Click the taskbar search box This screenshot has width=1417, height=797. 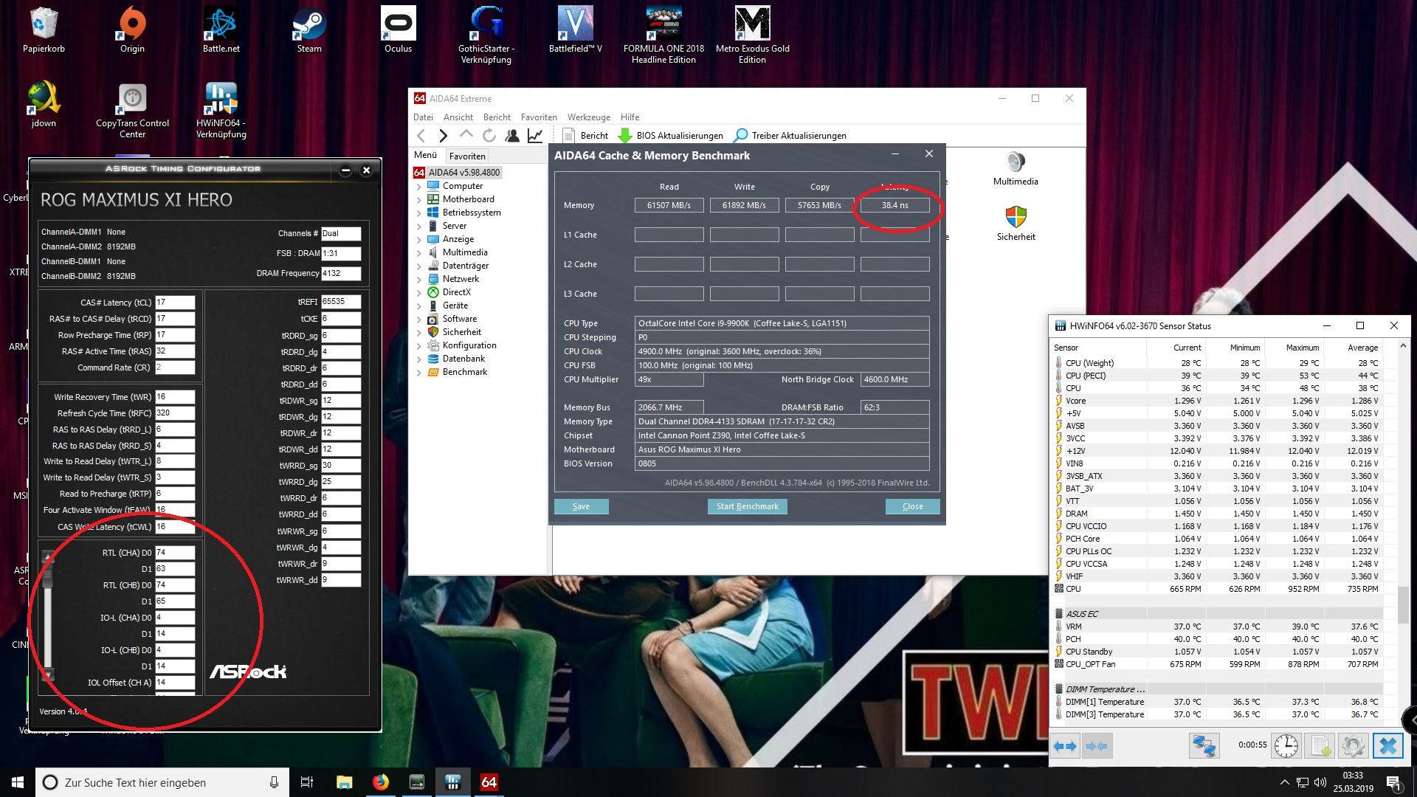[x=162, y=782]
